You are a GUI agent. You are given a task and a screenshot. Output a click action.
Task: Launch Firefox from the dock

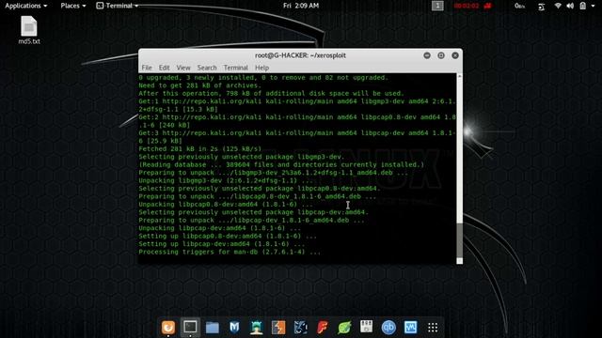(x=168, y=328)
